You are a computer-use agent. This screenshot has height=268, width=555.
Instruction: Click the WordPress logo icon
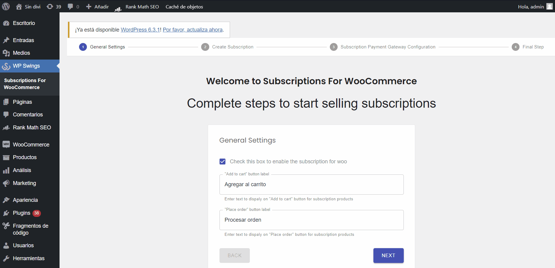(6, 6)
